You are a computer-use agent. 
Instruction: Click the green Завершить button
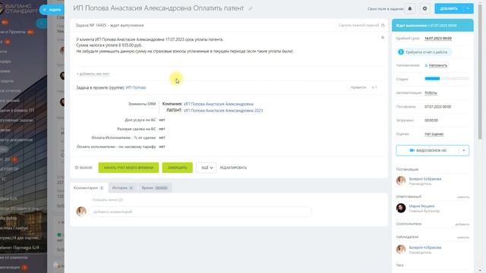pyautogui.click(x=177, y=168)
